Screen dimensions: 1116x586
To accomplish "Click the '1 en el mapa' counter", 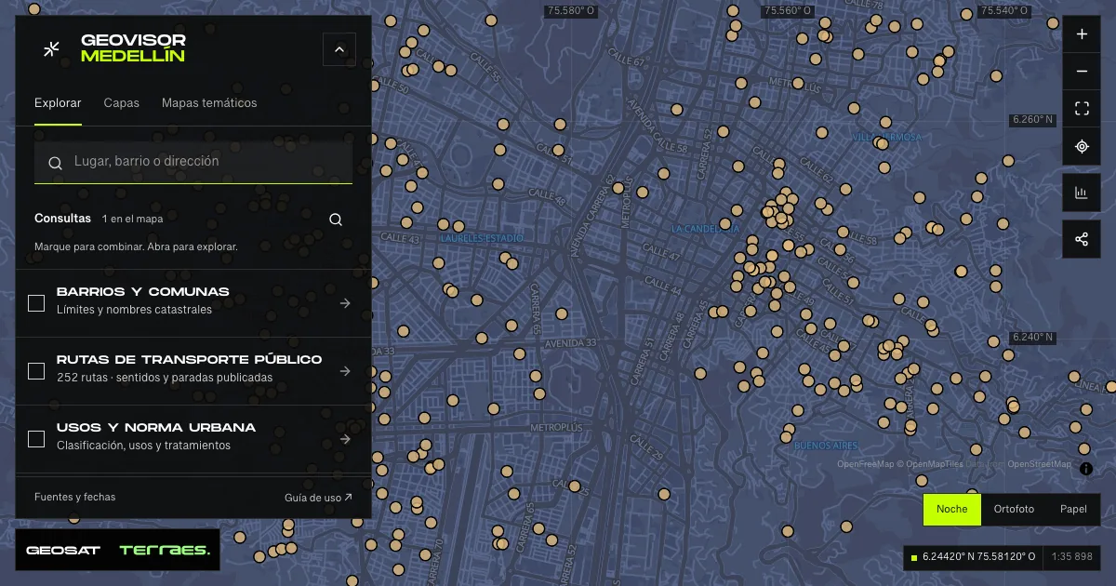I will [x=133, y=219].
